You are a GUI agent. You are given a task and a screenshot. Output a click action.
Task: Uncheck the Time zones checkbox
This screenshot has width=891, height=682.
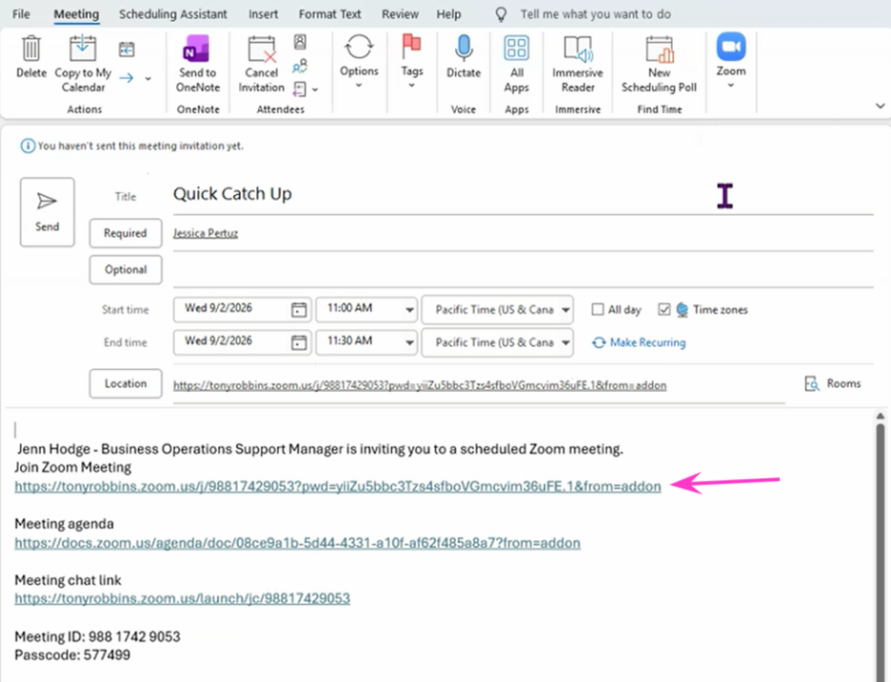[x=663, y=309]
